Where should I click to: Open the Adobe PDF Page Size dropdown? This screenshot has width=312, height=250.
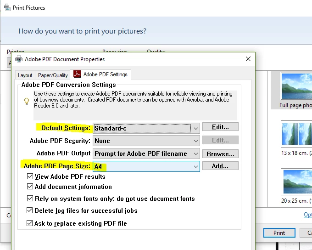[146, 166]
